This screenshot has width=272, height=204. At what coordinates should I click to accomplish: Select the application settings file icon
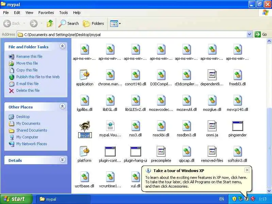coord(85,75)
